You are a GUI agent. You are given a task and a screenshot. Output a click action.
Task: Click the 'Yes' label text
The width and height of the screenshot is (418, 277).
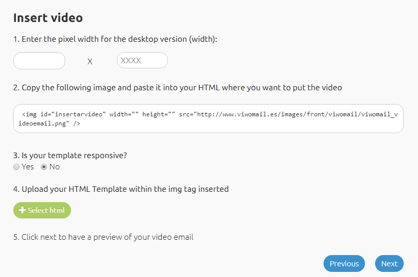click(x=28, y=167)
